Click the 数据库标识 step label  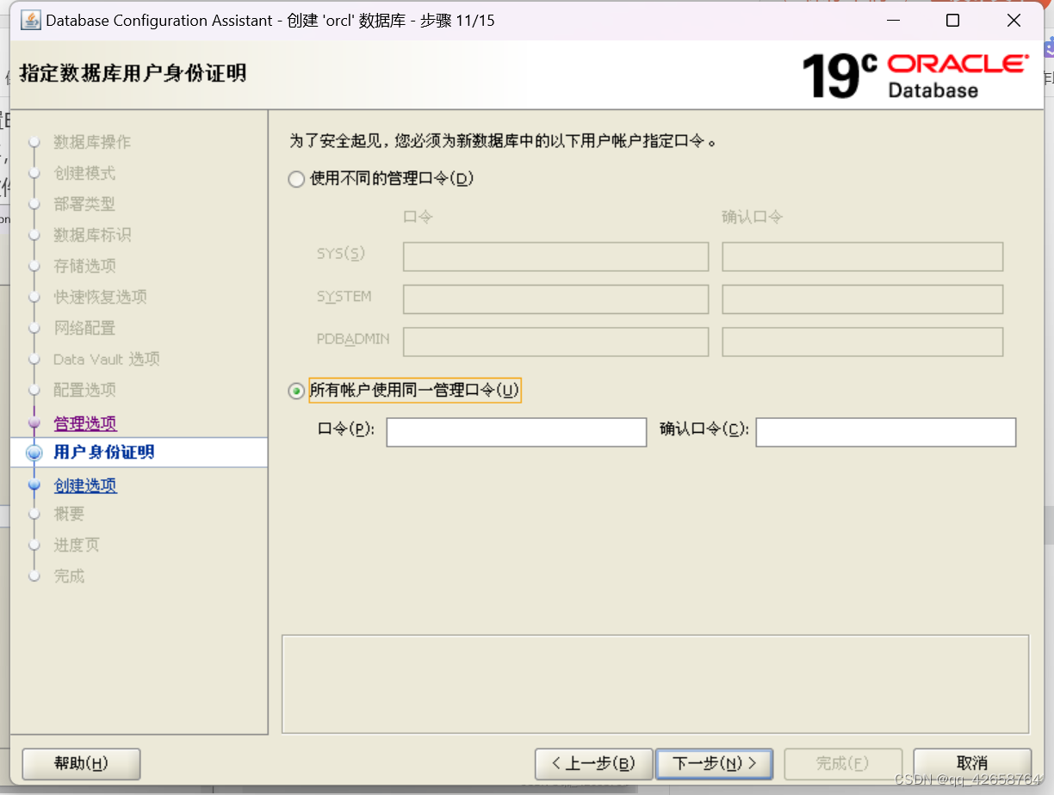pyautogui.click(x=92, y=235)
